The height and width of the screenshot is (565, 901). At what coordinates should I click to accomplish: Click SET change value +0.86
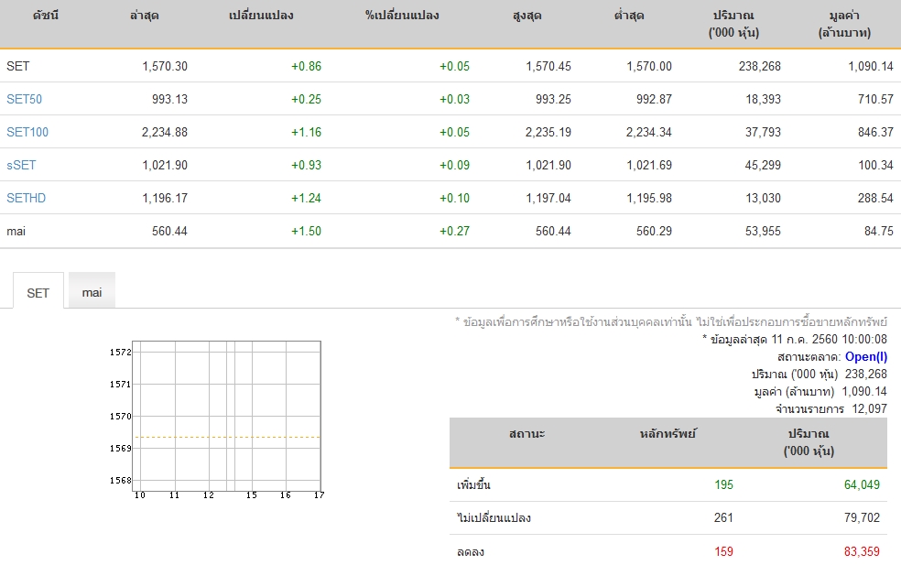pos(306,66)
